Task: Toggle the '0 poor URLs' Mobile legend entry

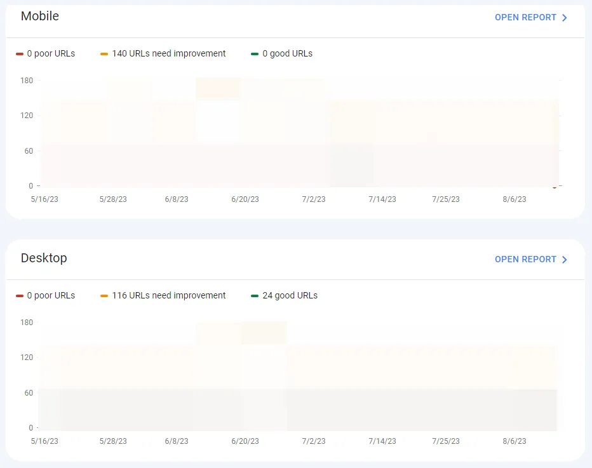Action: click(46, 53)
